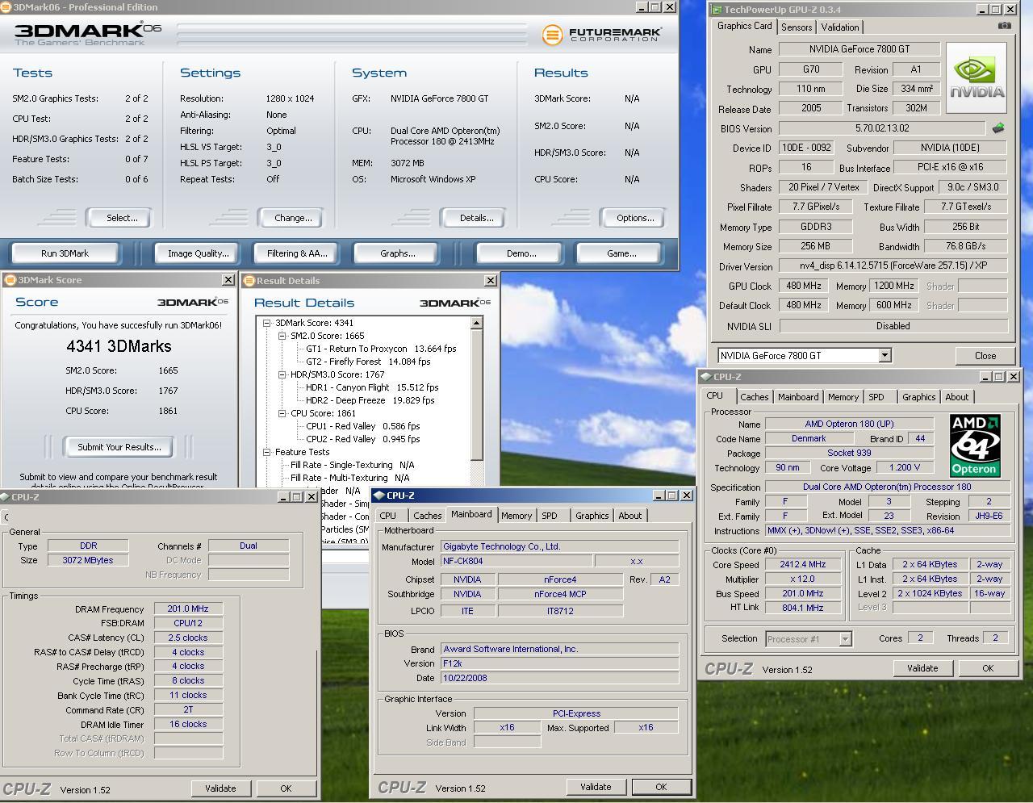
Task: Click the GPU-Z screenshot camera icon
Action: point(1004,26)
